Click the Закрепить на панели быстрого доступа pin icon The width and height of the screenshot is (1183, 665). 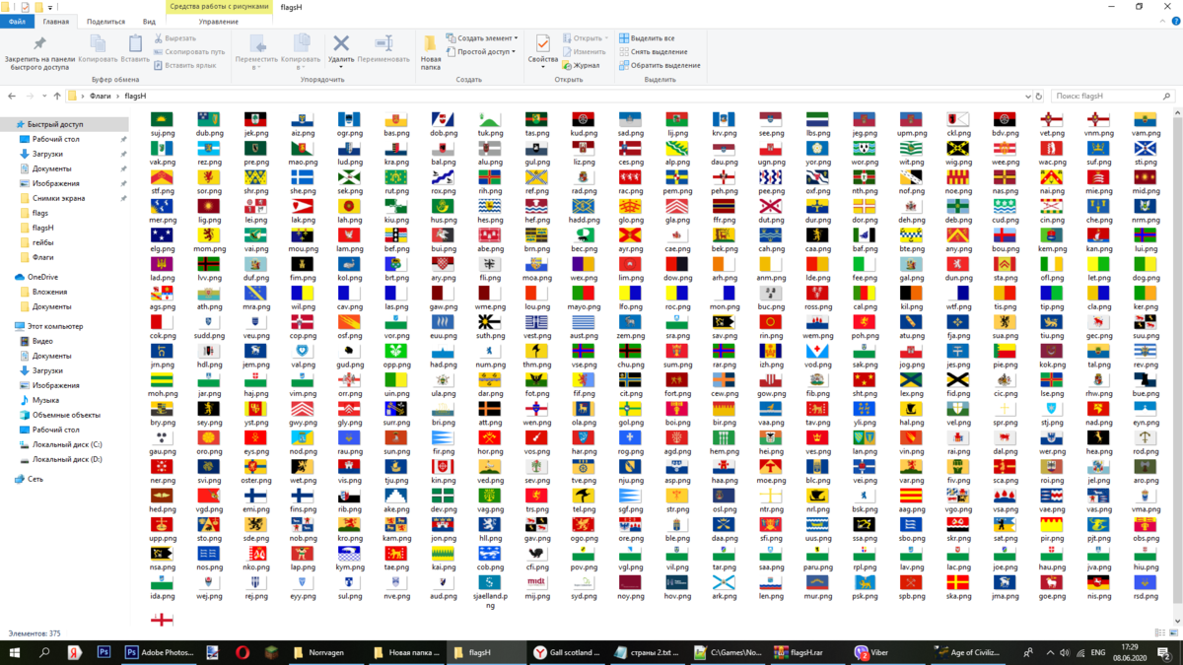(x=39, y=43)
